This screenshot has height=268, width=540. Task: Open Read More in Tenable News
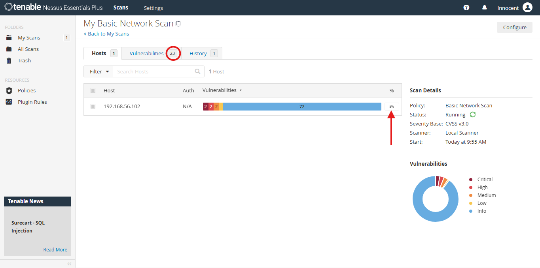tap(55, 250)
